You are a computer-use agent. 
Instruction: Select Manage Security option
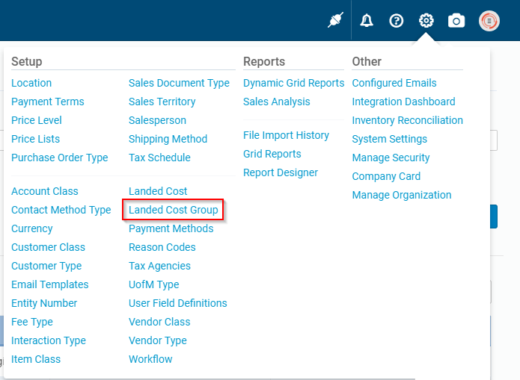(x=391, y=158)
